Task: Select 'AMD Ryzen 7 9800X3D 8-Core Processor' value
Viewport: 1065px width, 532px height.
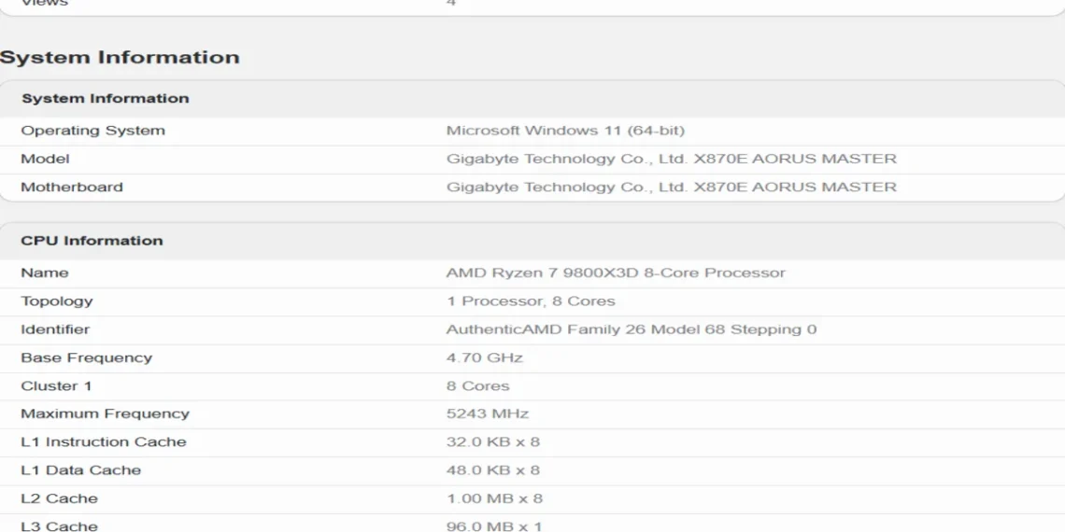Action: [x=616, y=273]
